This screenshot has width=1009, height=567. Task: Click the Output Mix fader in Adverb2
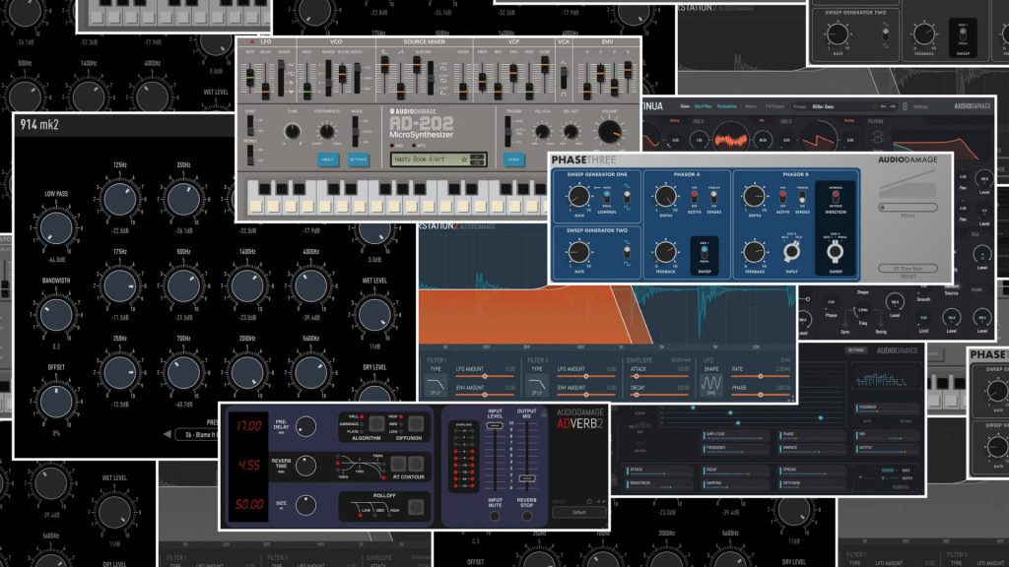point(526,478)
